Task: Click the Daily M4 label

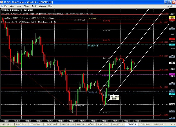Action: [107, 30]
